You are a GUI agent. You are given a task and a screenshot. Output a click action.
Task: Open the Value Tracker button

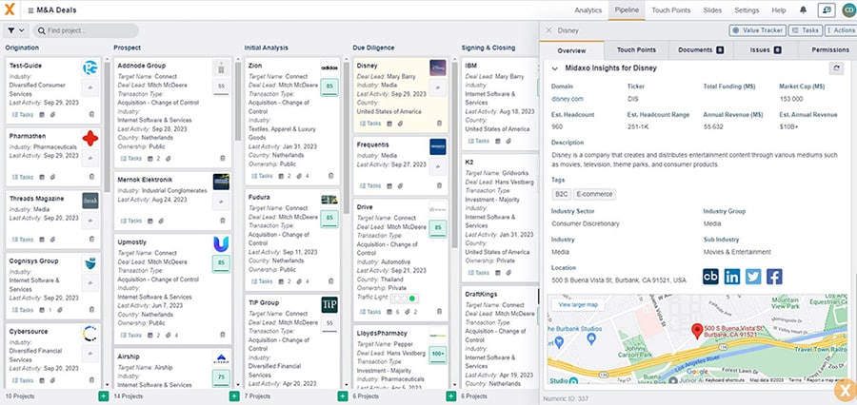(758, 30)
